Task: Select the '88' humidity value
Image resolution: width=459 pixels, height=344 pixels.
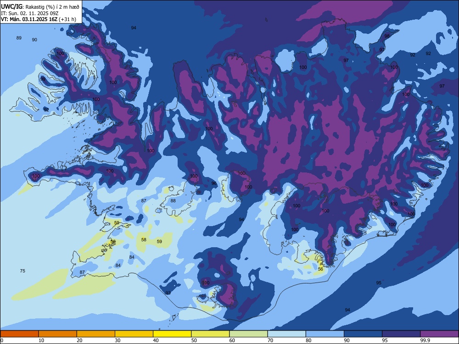Action: click(173, 201)
